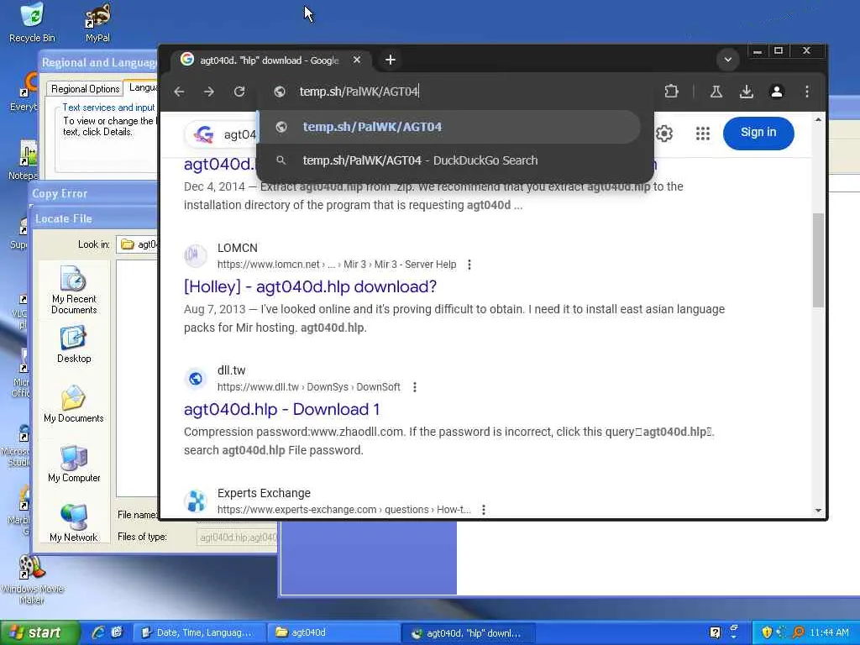Switch to agt040d folder taskbar item
860x645 pixels.
[x=333, y=633]
